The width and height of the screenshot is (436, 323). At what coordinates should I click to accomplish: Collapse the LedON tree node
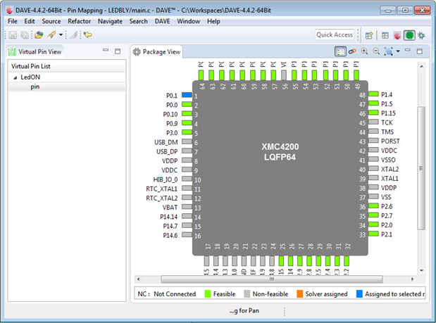click(x=15, y=77)
